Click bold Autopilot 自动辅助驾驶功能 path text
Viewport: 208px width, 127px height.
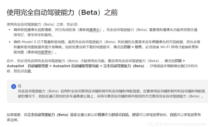pos(76,66)
